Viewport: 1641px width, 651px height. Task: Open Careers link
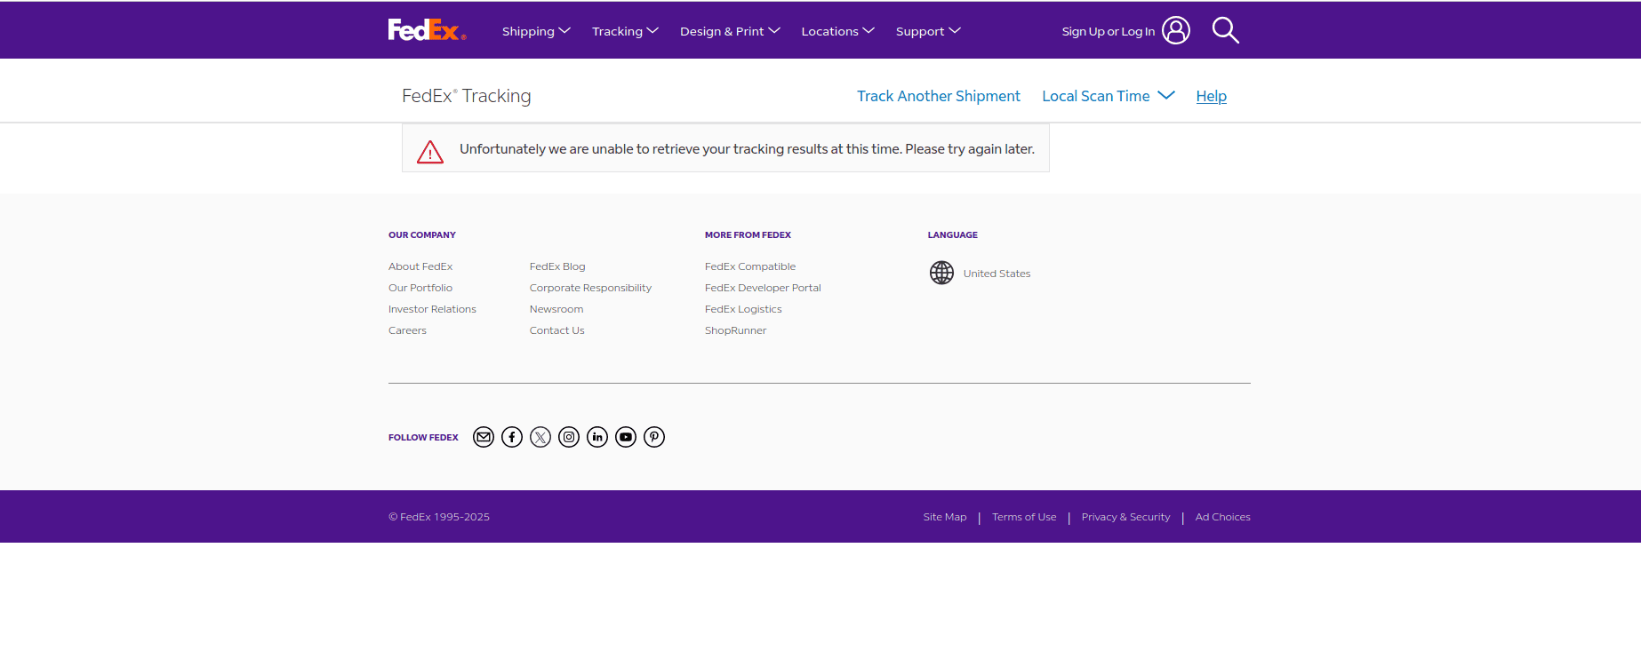pos(407,330)
